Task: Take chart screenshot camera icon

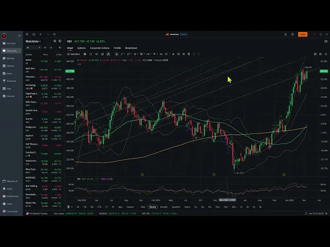Action: 315,54
